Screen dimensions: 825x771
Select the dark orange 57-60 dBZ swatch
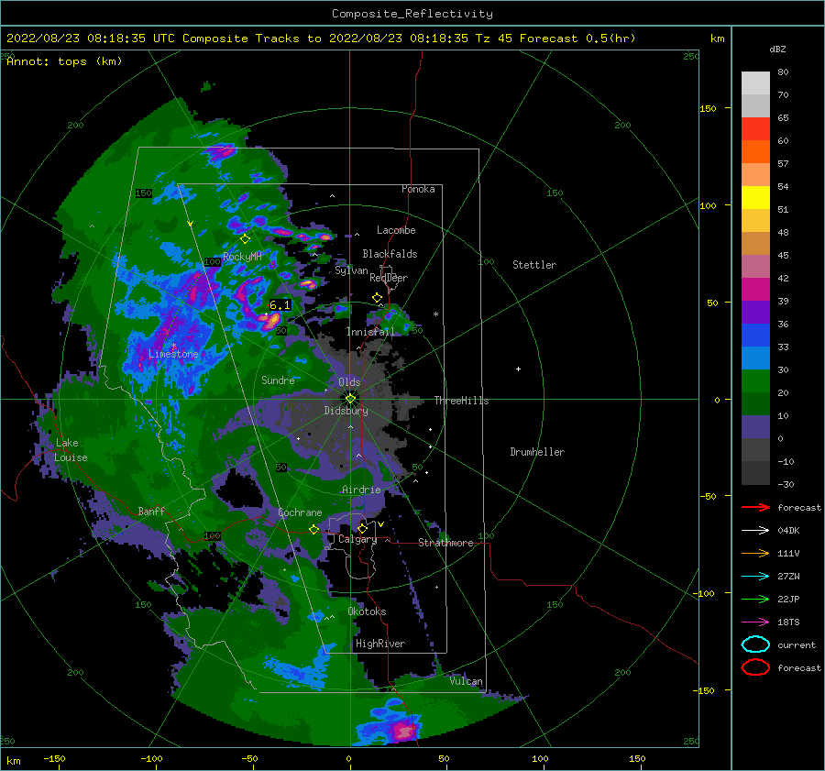click(x=755, y=152)
